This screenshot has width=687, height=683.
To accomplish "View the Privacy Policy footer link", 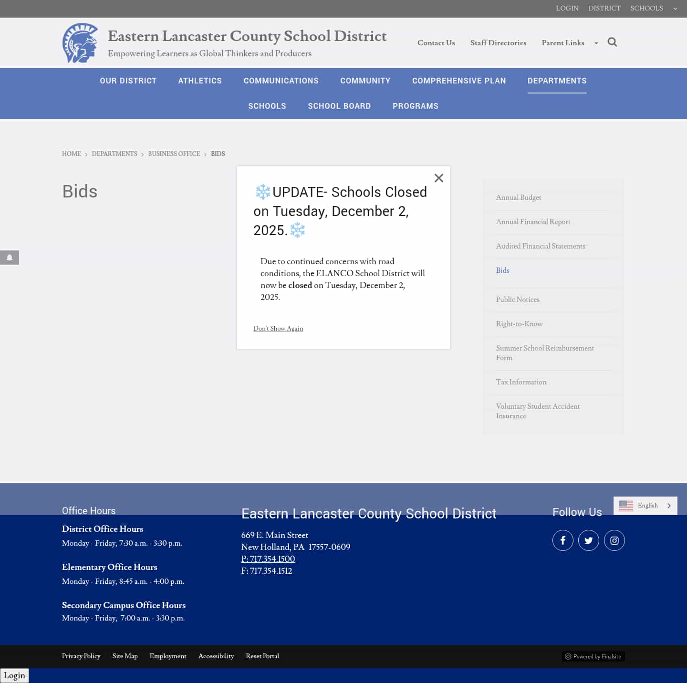I will [81, 656].
